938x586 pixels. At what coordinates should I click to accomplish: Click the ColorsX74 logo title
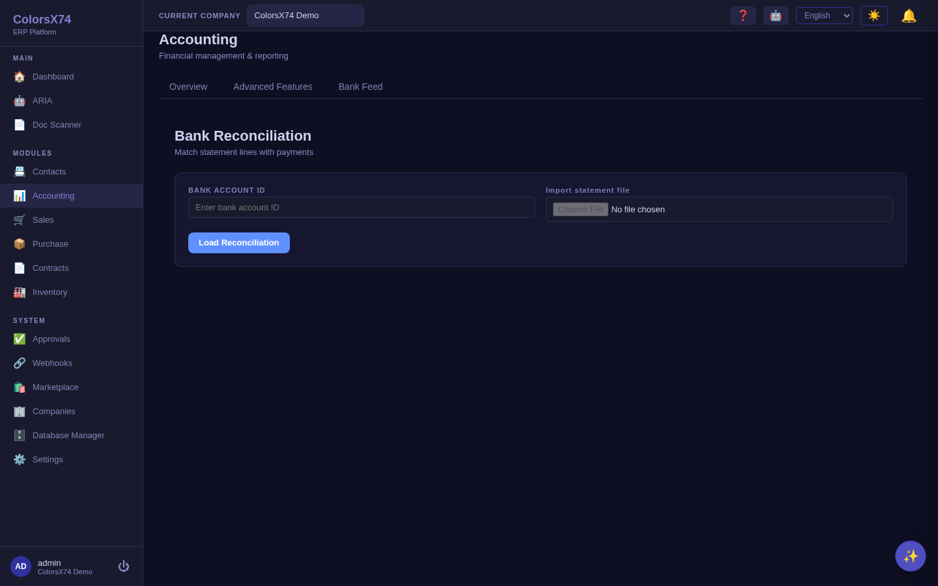pos(42,20)
